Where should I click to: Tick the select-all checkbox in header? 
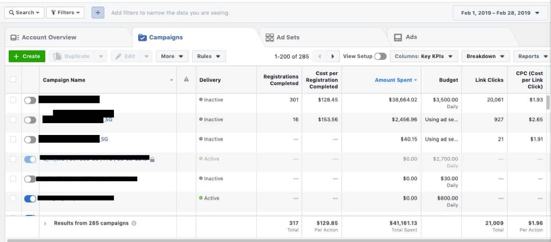pos(13,79)
